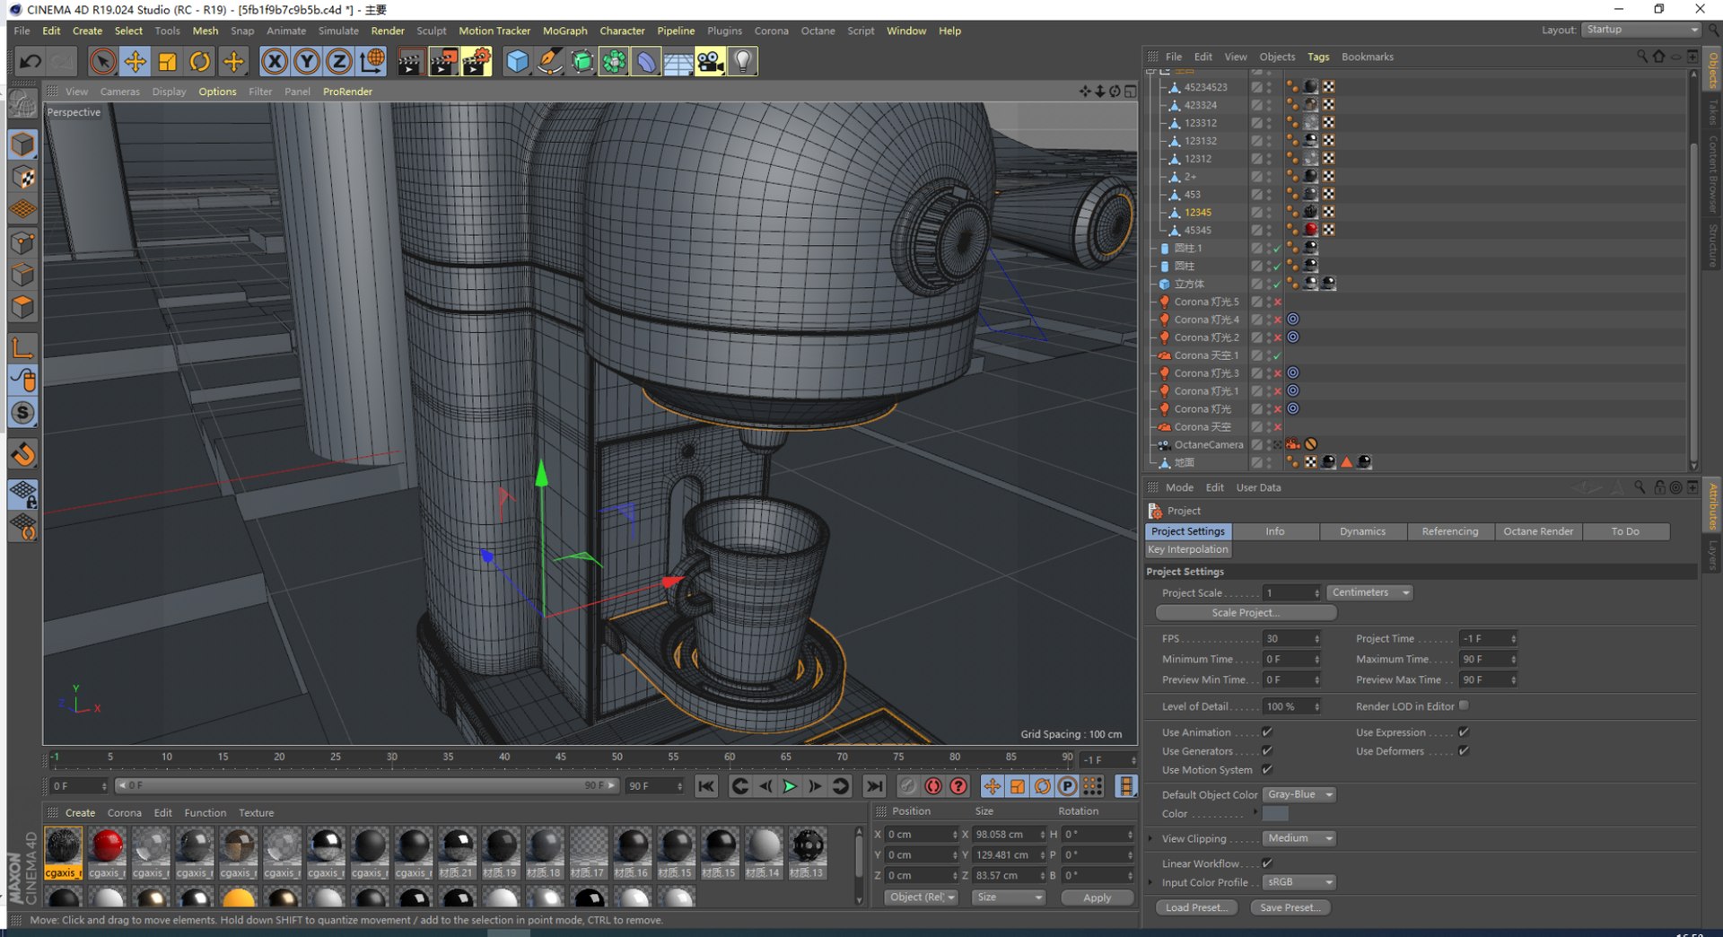Click Render View clapperboard icon
1723x937 pixels.
[411, 61]
